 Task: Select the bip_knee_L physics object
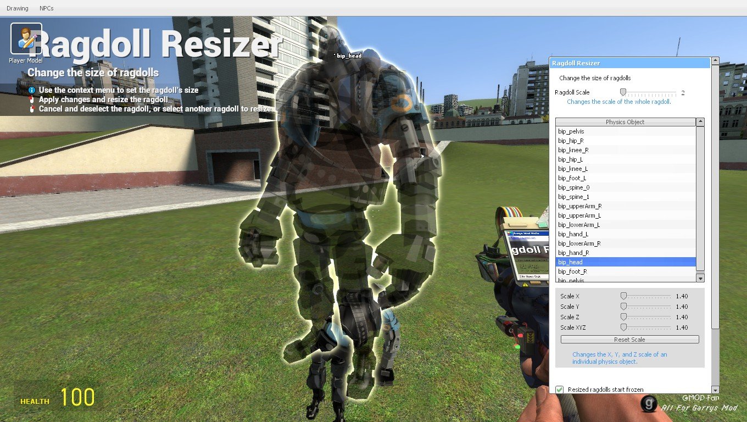click(626, 169)
